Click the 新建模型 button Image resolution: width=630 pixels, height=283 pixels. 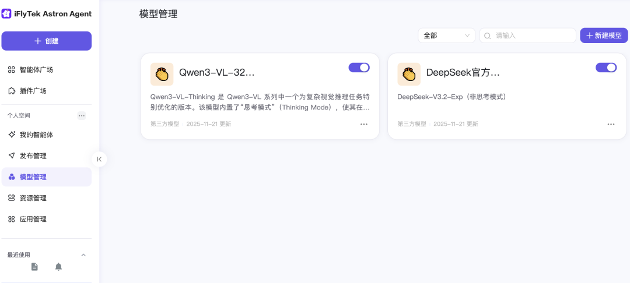click(604, 36)
